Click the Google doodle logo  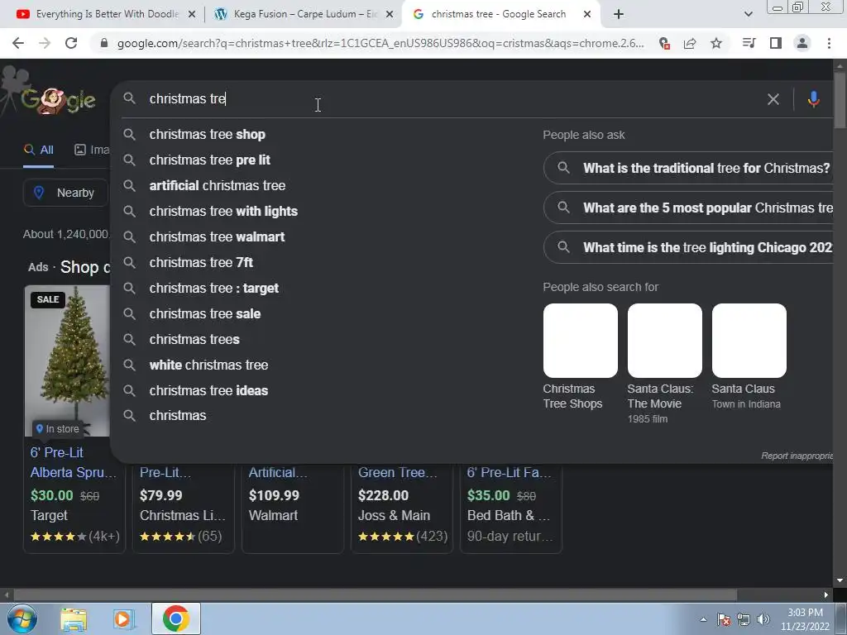(x=58, y=100)
